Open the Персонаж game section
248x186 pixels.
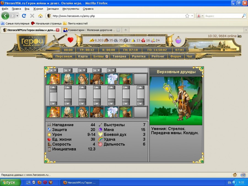pos(64,56)
